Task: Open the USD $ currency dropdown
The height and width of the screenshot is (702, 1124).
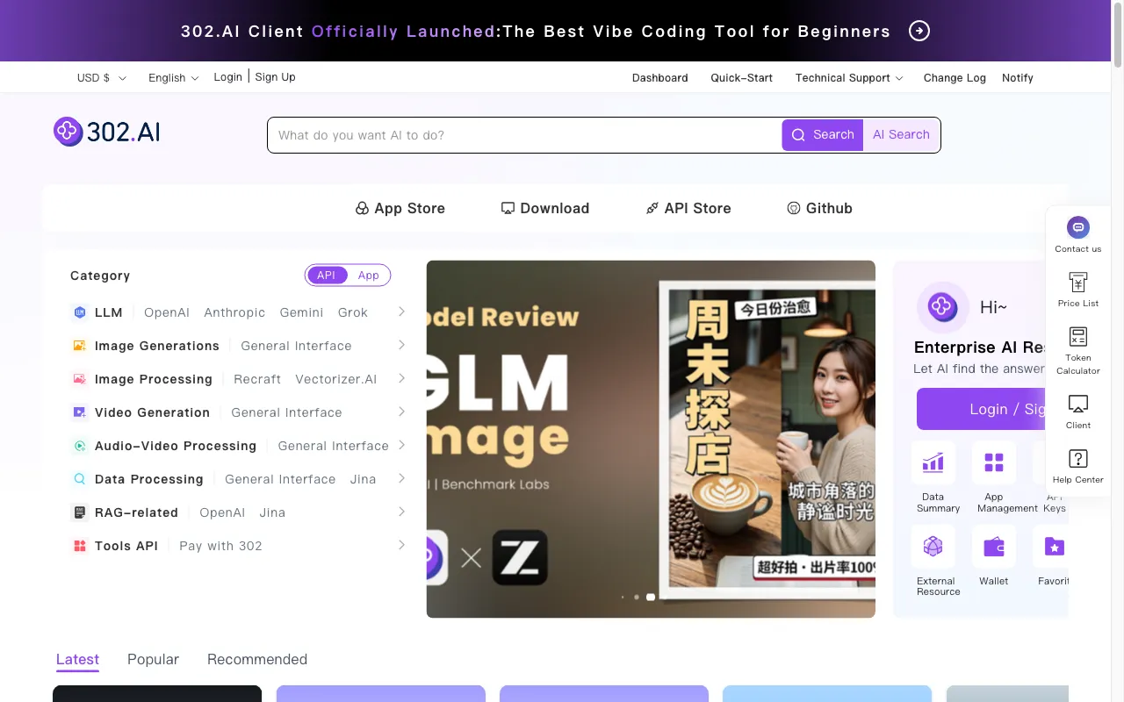Action: (x=102, y=78)
